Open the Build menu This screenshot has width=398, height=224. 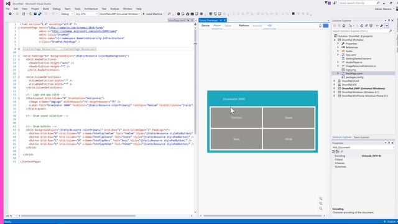coord(45,9)
